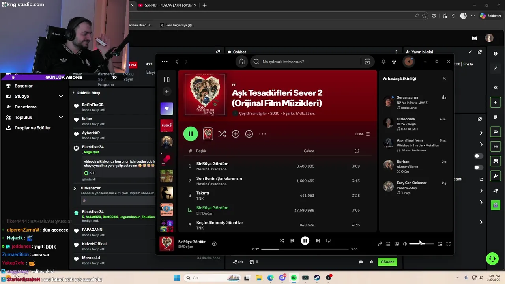Open the Liste view dropdown
The image size is (505, 284).
[363, 134]
